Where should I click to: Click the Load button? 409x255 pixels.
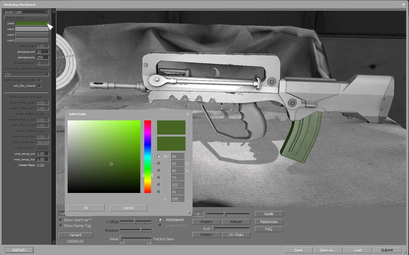[x=358, y=250]
